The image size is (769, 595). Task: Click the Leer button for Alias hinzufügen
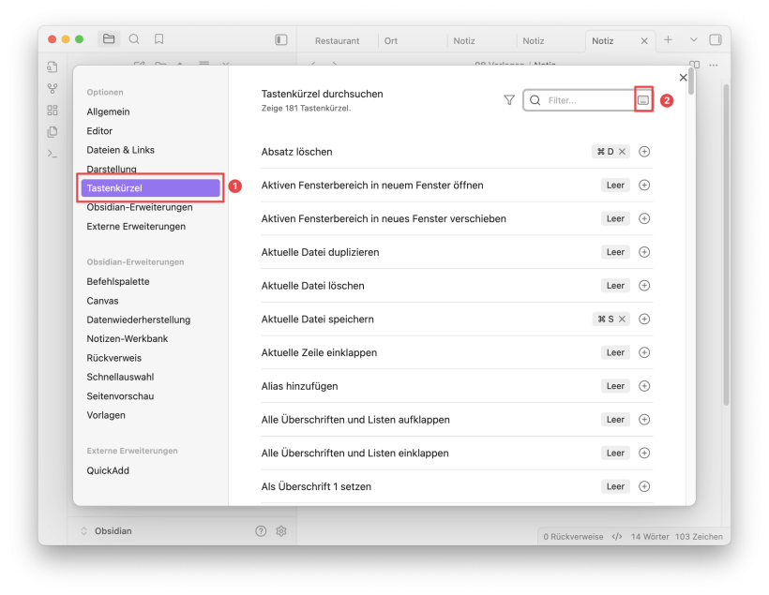(615, 386)
